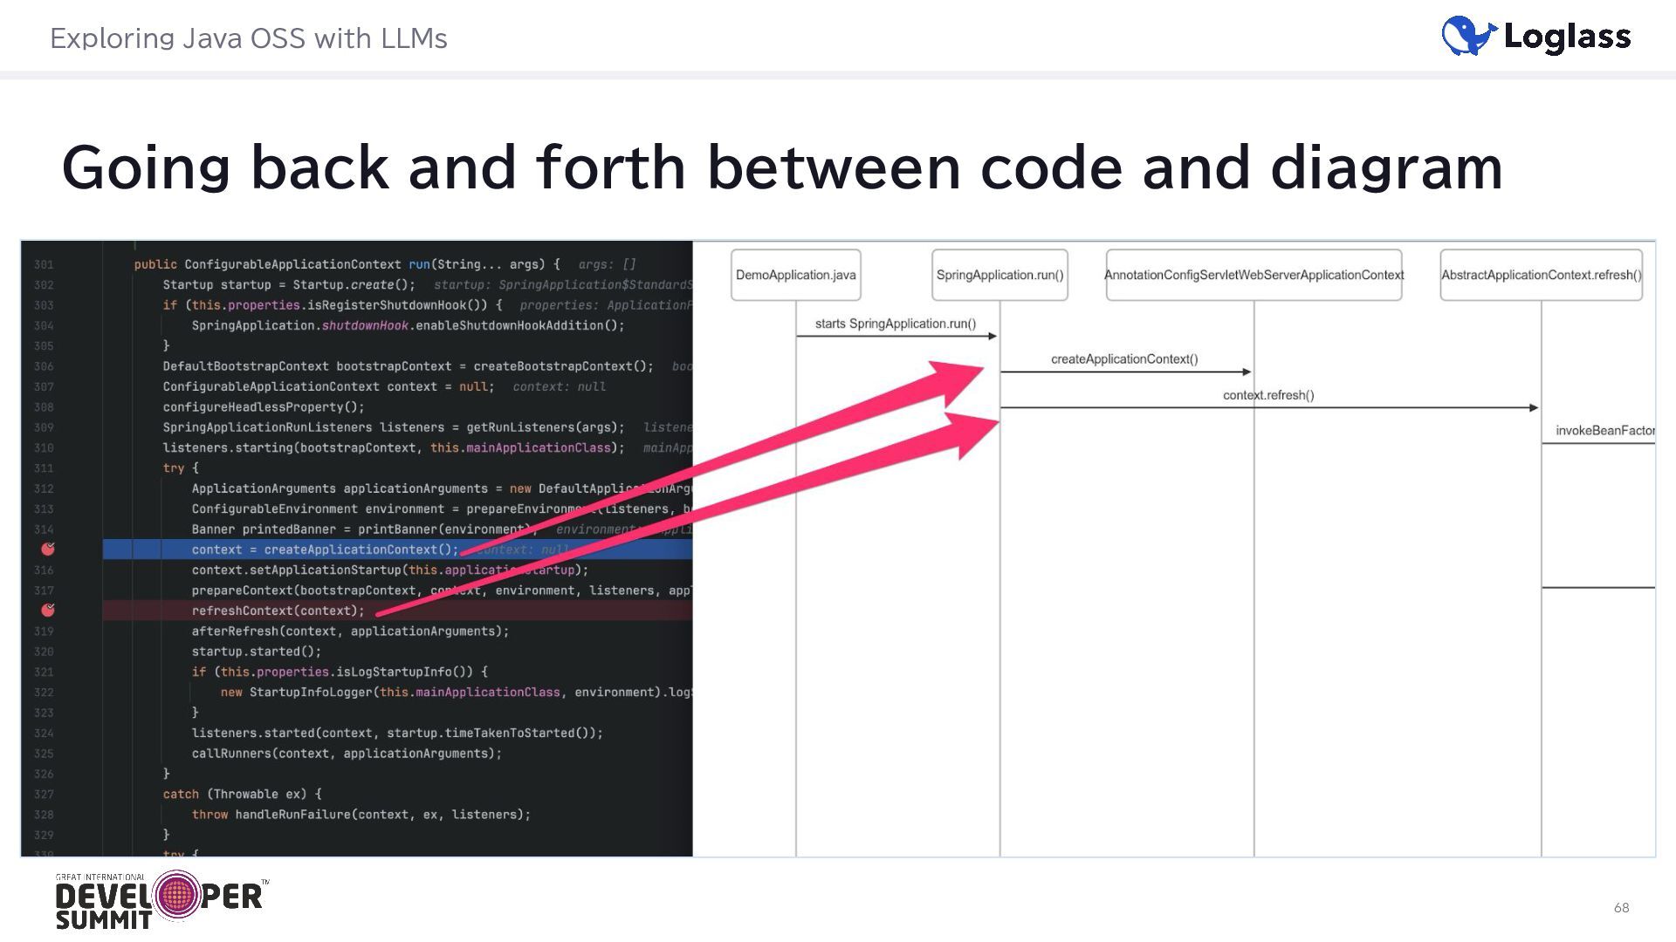Click the starts SpringApplication.run() label
The height and width of the screenshot is (942, 1676).
(x=896, y=324)
